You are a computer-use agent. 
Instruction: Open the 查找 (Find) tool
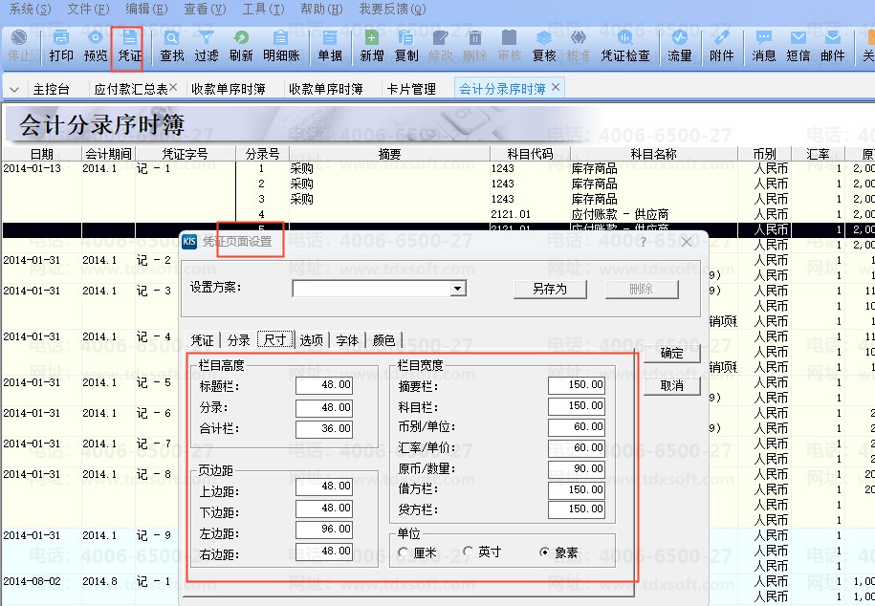coord(172,46)
